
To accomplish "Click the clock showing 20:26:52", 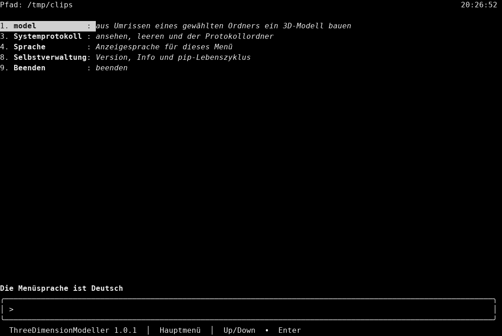I will coord(479,5).
